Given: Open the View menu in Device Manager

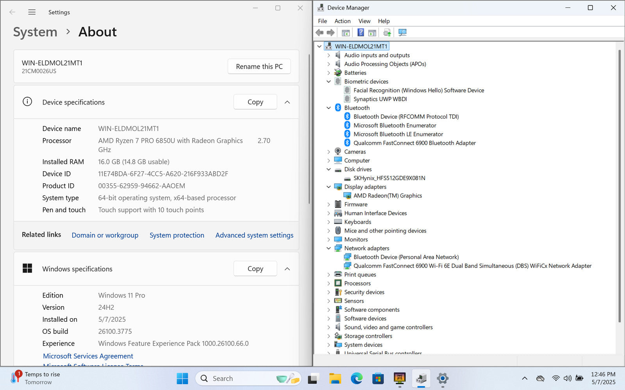Looking at the screenshot, I should click(364, 21).
